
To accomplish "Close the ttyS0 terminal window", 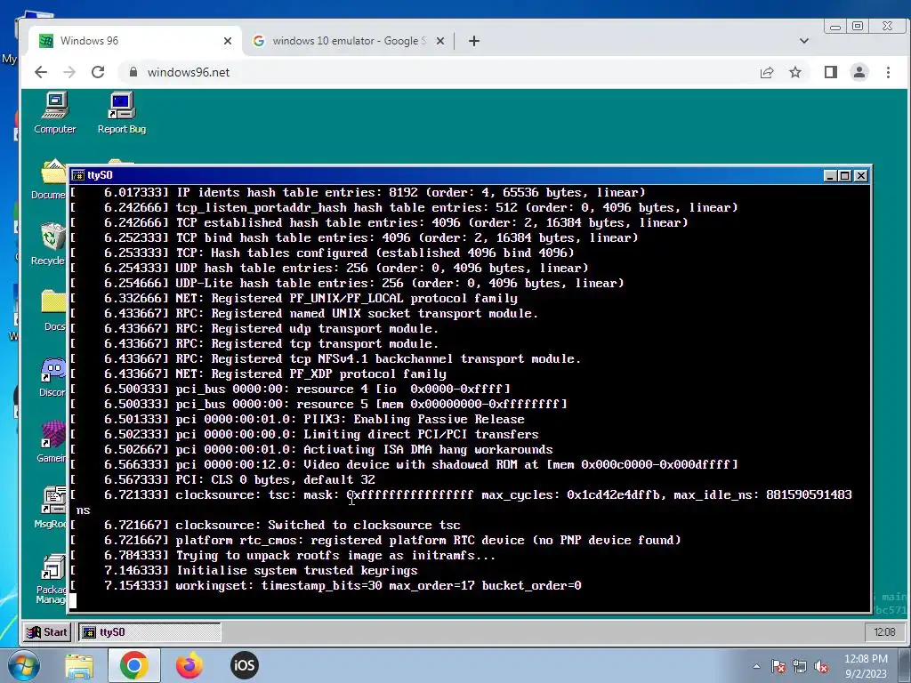I will [861, 175].
